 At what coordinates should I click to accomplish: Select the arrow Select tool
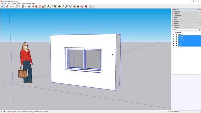tap(3, 6)
